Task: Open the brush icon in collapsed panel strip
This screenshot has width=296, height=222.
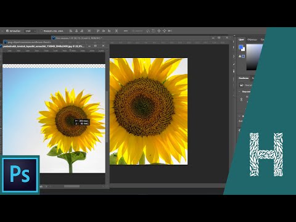Action: 234,64
